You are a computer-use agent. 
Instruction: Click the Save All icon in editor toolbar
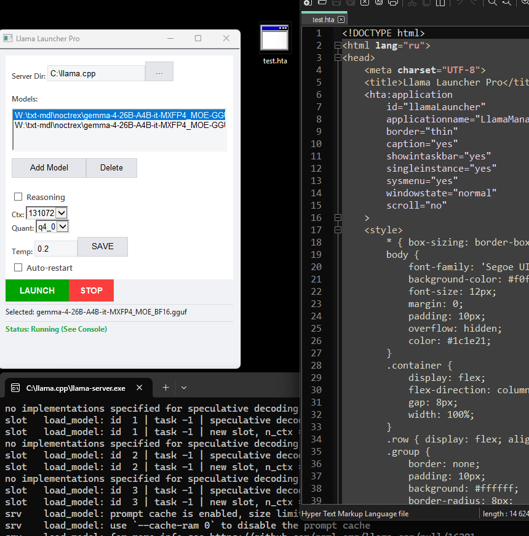[350, 2]
